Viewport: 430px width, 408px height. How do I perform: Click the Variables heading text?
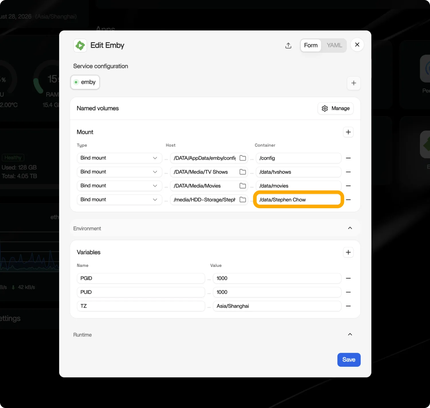coord(89,252)
